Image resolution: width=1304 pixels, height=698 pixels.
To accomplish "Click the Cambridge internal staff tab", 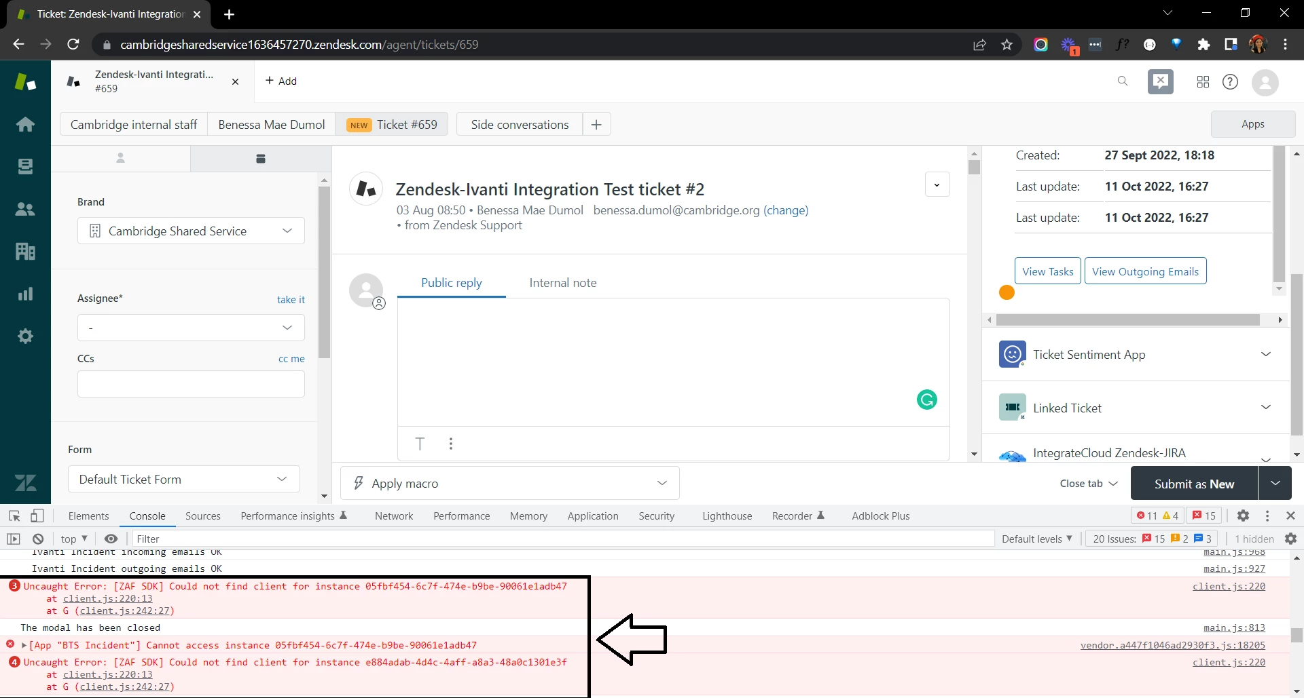I will pos(134,125).
